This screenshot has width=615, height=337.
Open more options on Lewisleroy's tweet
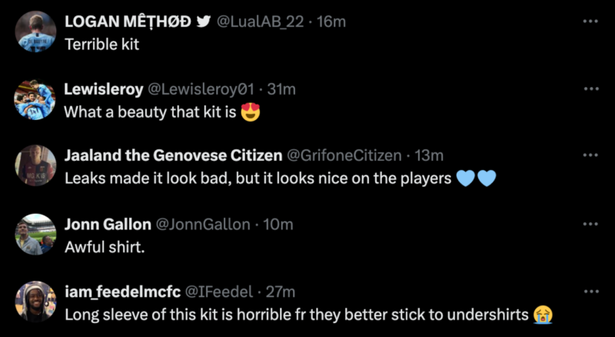[x=590, y=88]
